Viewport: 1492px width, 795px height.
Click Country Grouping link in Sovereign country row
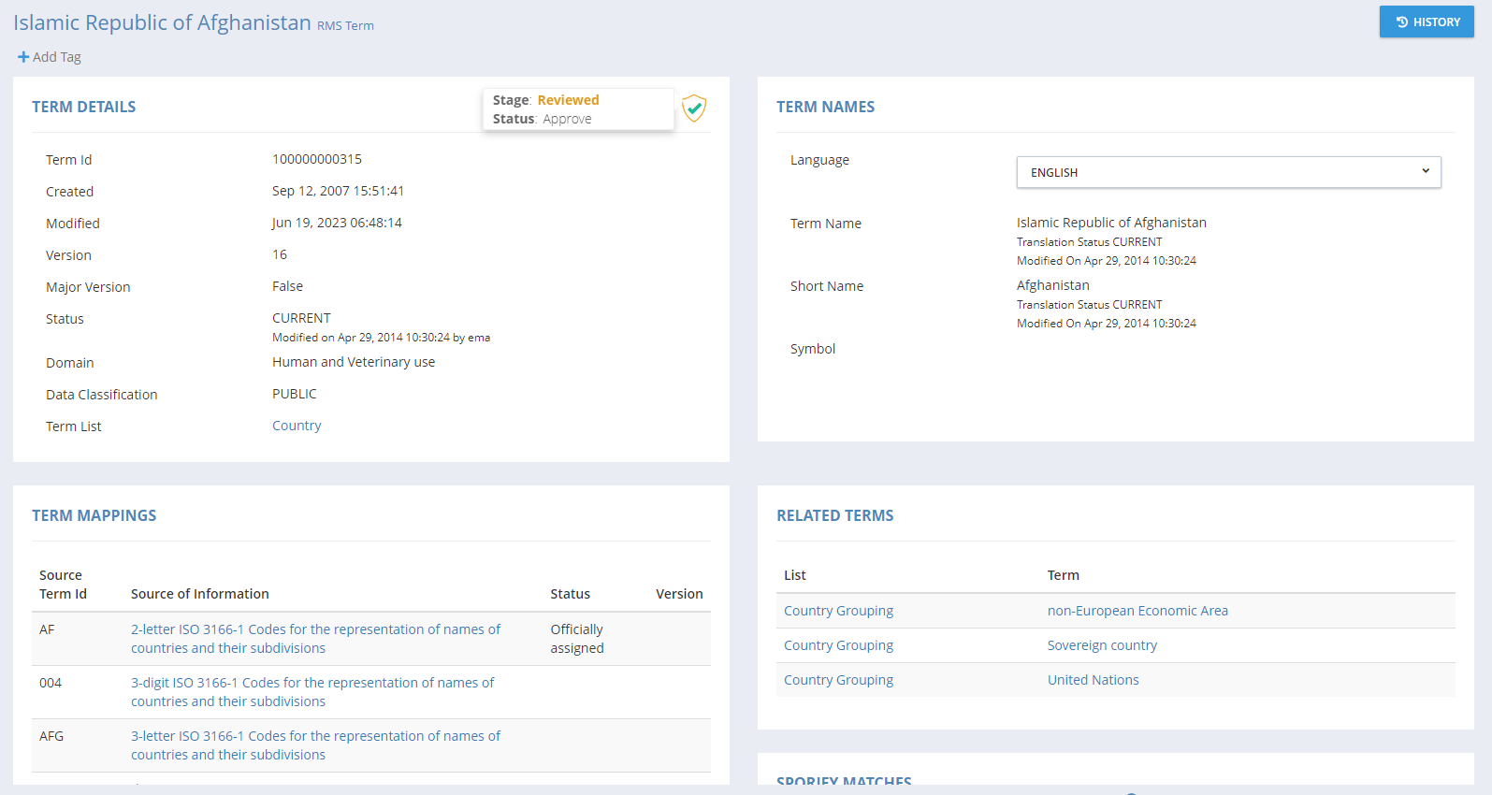[x=838, y=645]
